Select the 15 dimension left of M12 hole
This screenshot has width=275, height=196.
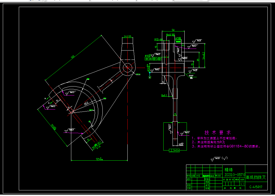(x=155, y=47)
